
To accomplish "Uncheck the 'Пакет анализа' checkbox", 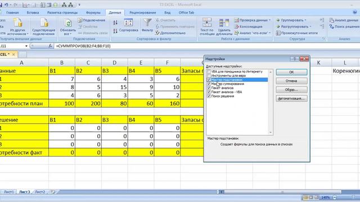I will point(209,88).
